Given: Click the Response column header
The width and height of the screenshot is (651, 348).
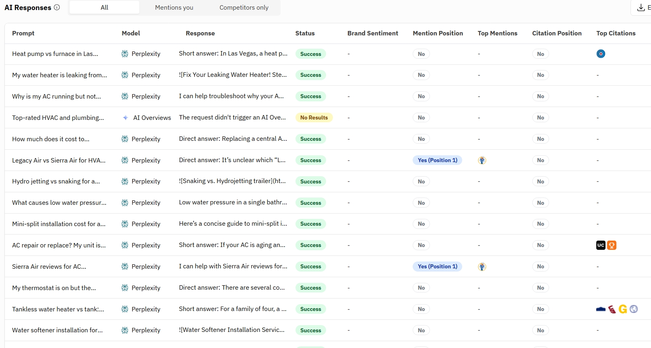Looking at the screenshot, I should 200,33.
